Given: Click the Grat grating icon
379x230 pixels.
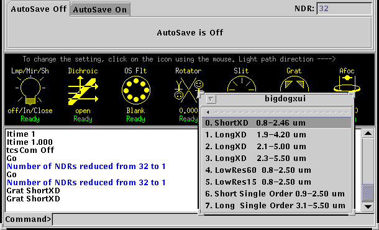Looking at the screenshot, I should click(294, 84).
